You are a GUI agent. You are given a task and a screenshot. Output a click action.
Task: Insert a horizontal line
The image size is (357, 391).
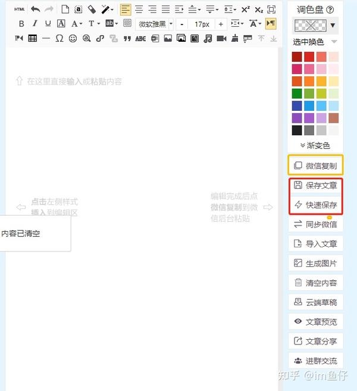tap(46, 38)
